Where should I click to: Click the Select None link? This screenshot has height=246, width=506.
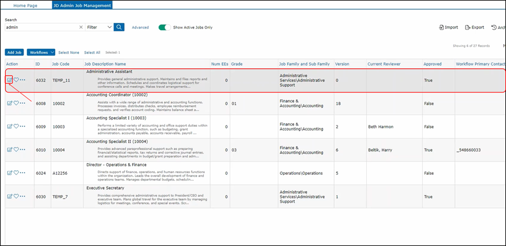point(69,52)
